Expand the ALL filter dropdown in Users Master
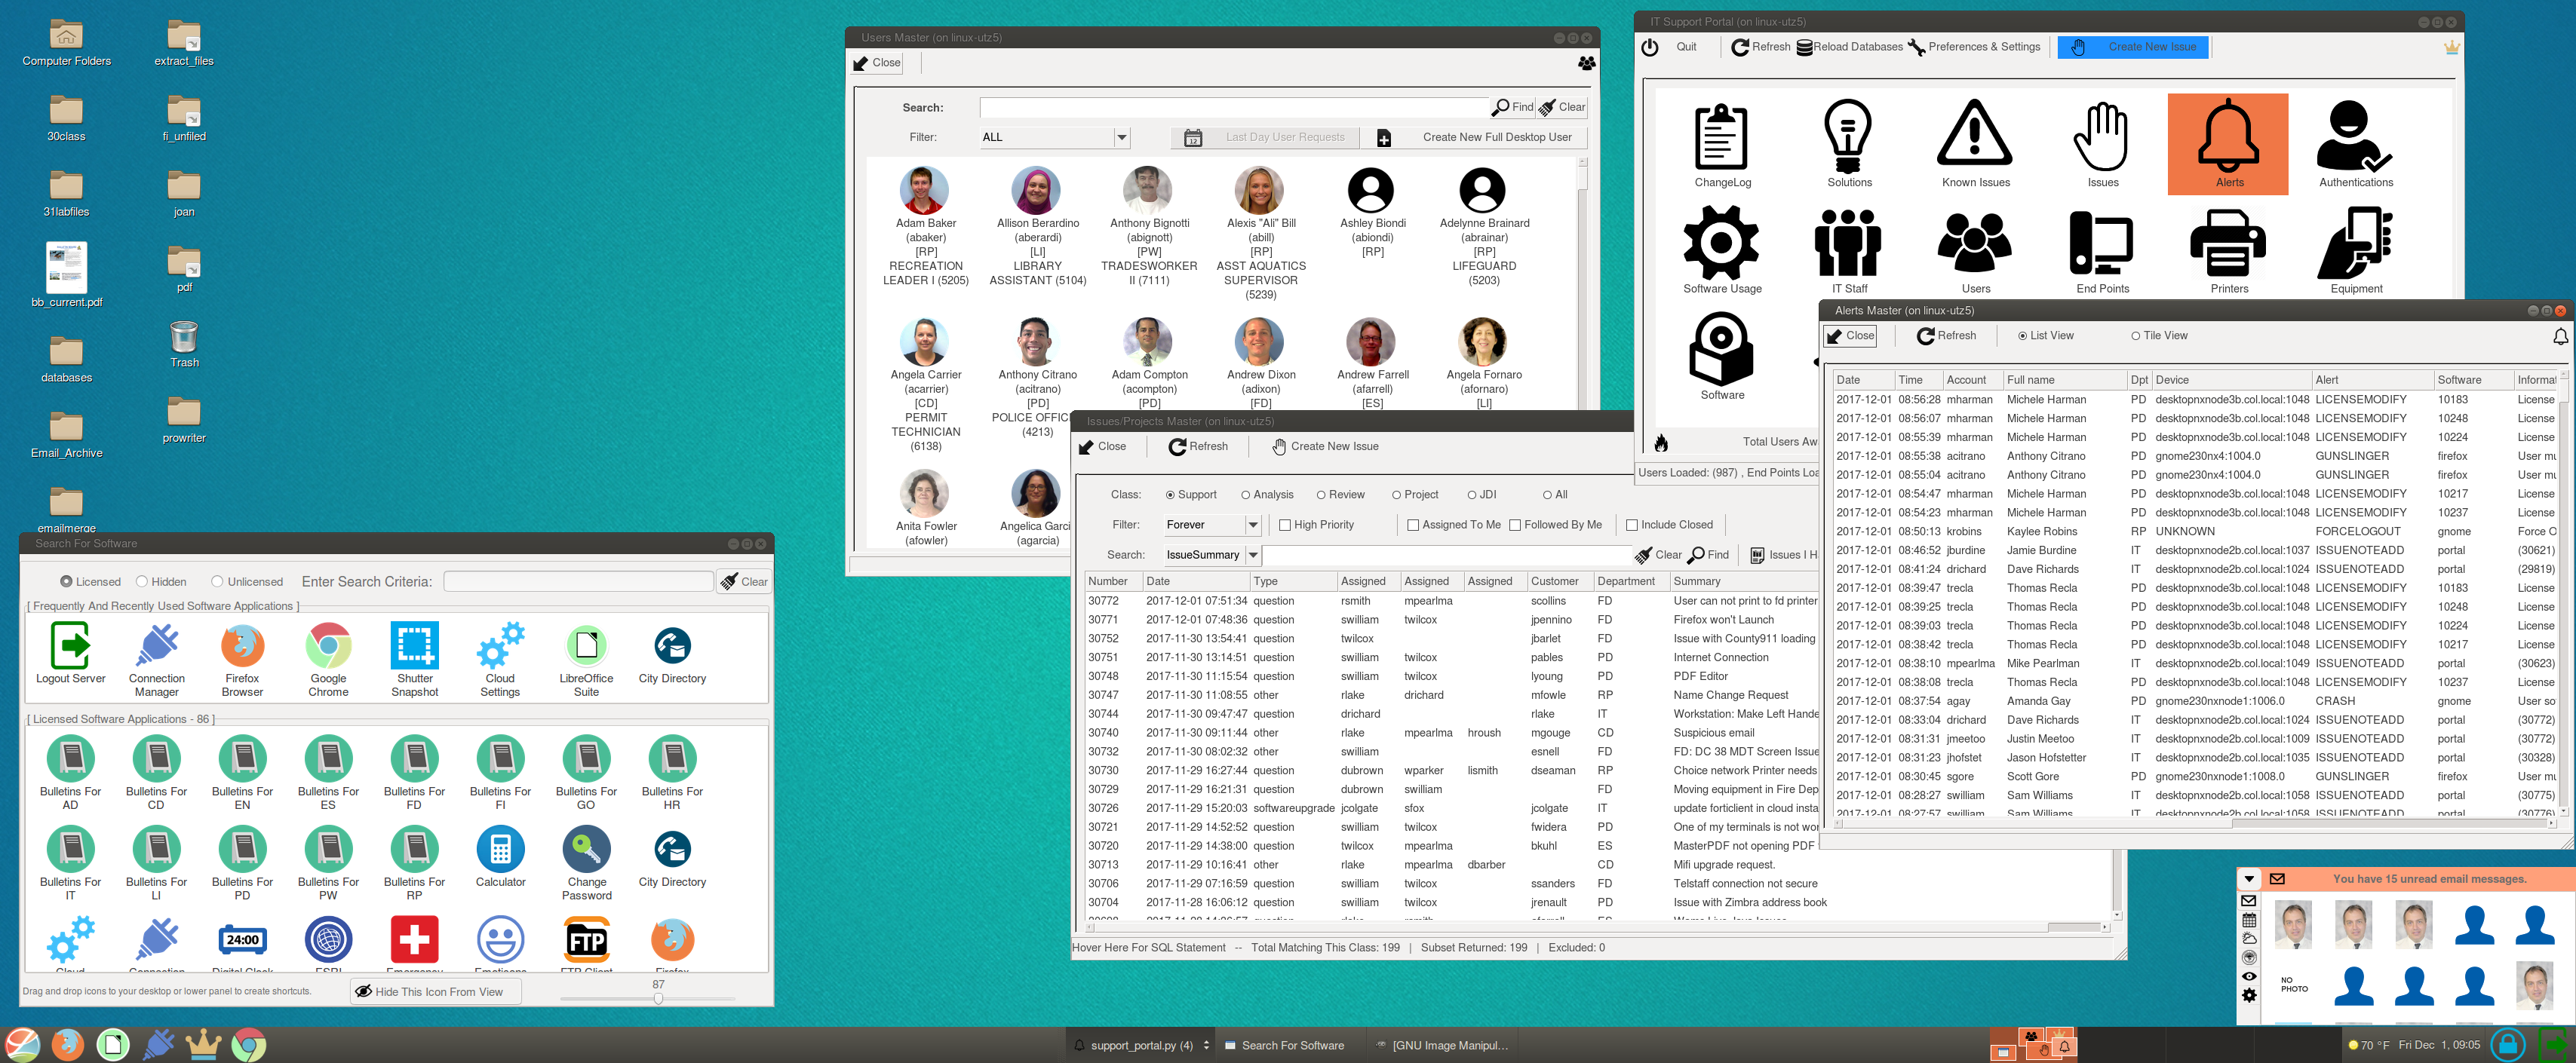This screenshot has height=1063, width=2576. 1122,137
